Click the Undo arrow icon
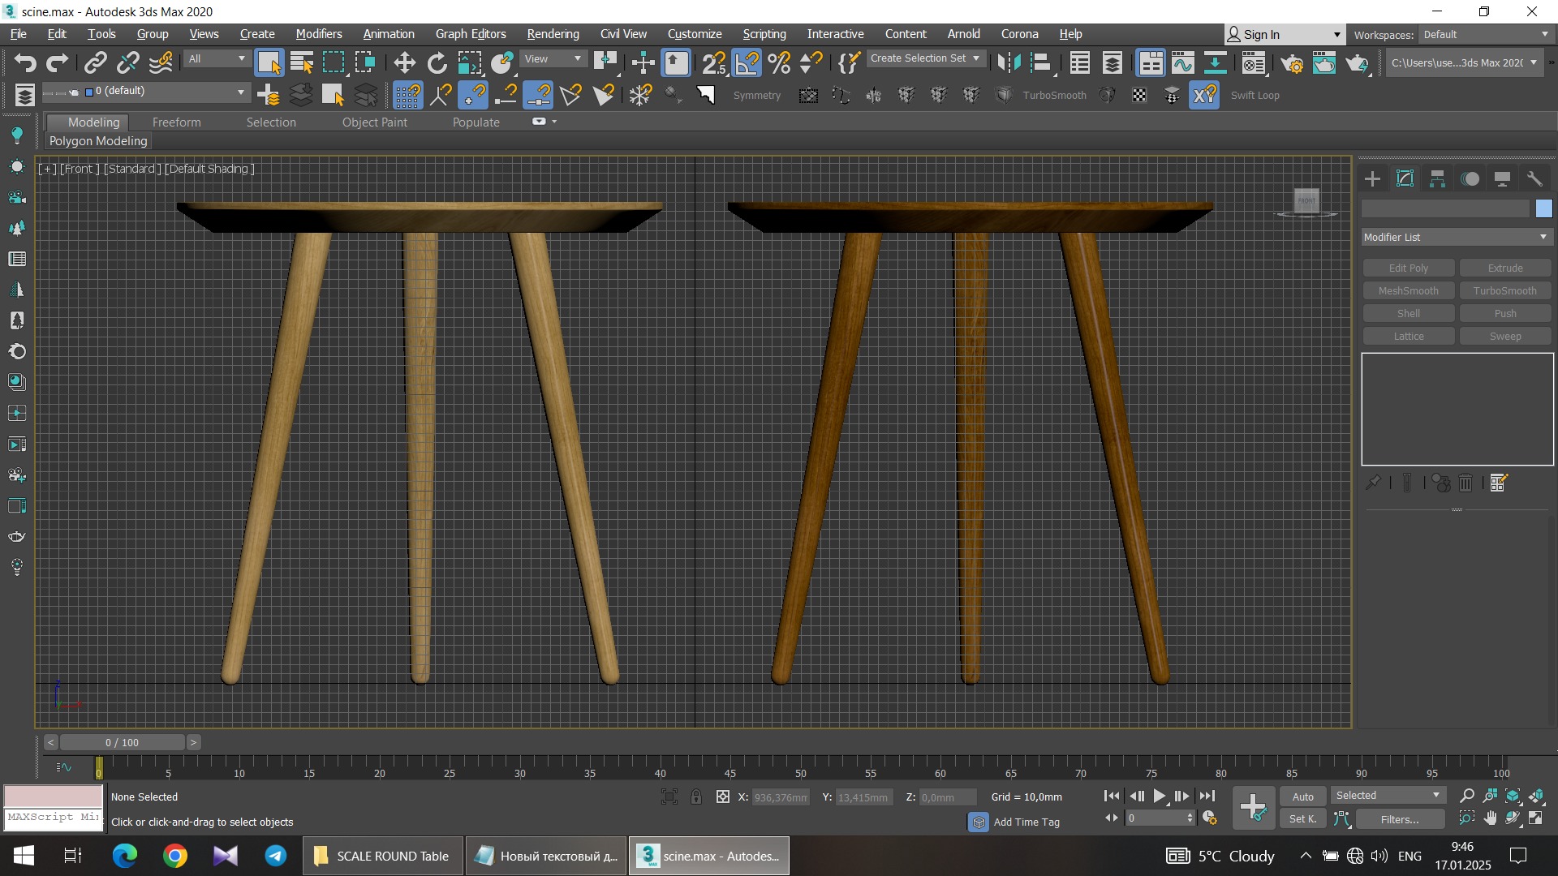This screenshot has height=876, width=1558. pyautogui.click(x=25, y=62)
